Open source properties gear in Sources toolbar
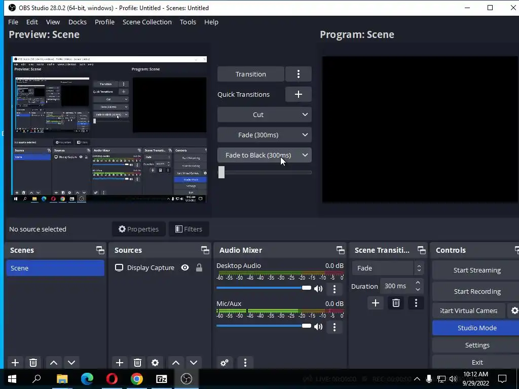This screenshot has width=519, height=389. 155,363
